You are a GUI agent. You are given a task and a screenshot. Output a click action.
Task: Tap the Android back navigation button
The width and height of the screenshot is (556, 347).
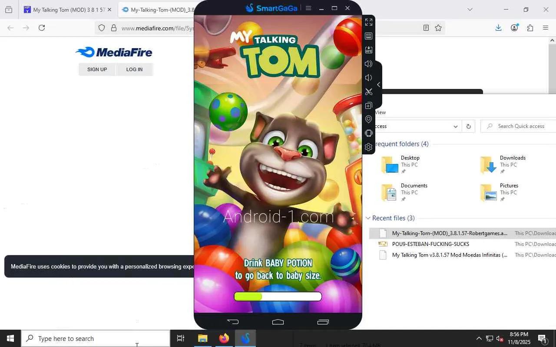233,321
